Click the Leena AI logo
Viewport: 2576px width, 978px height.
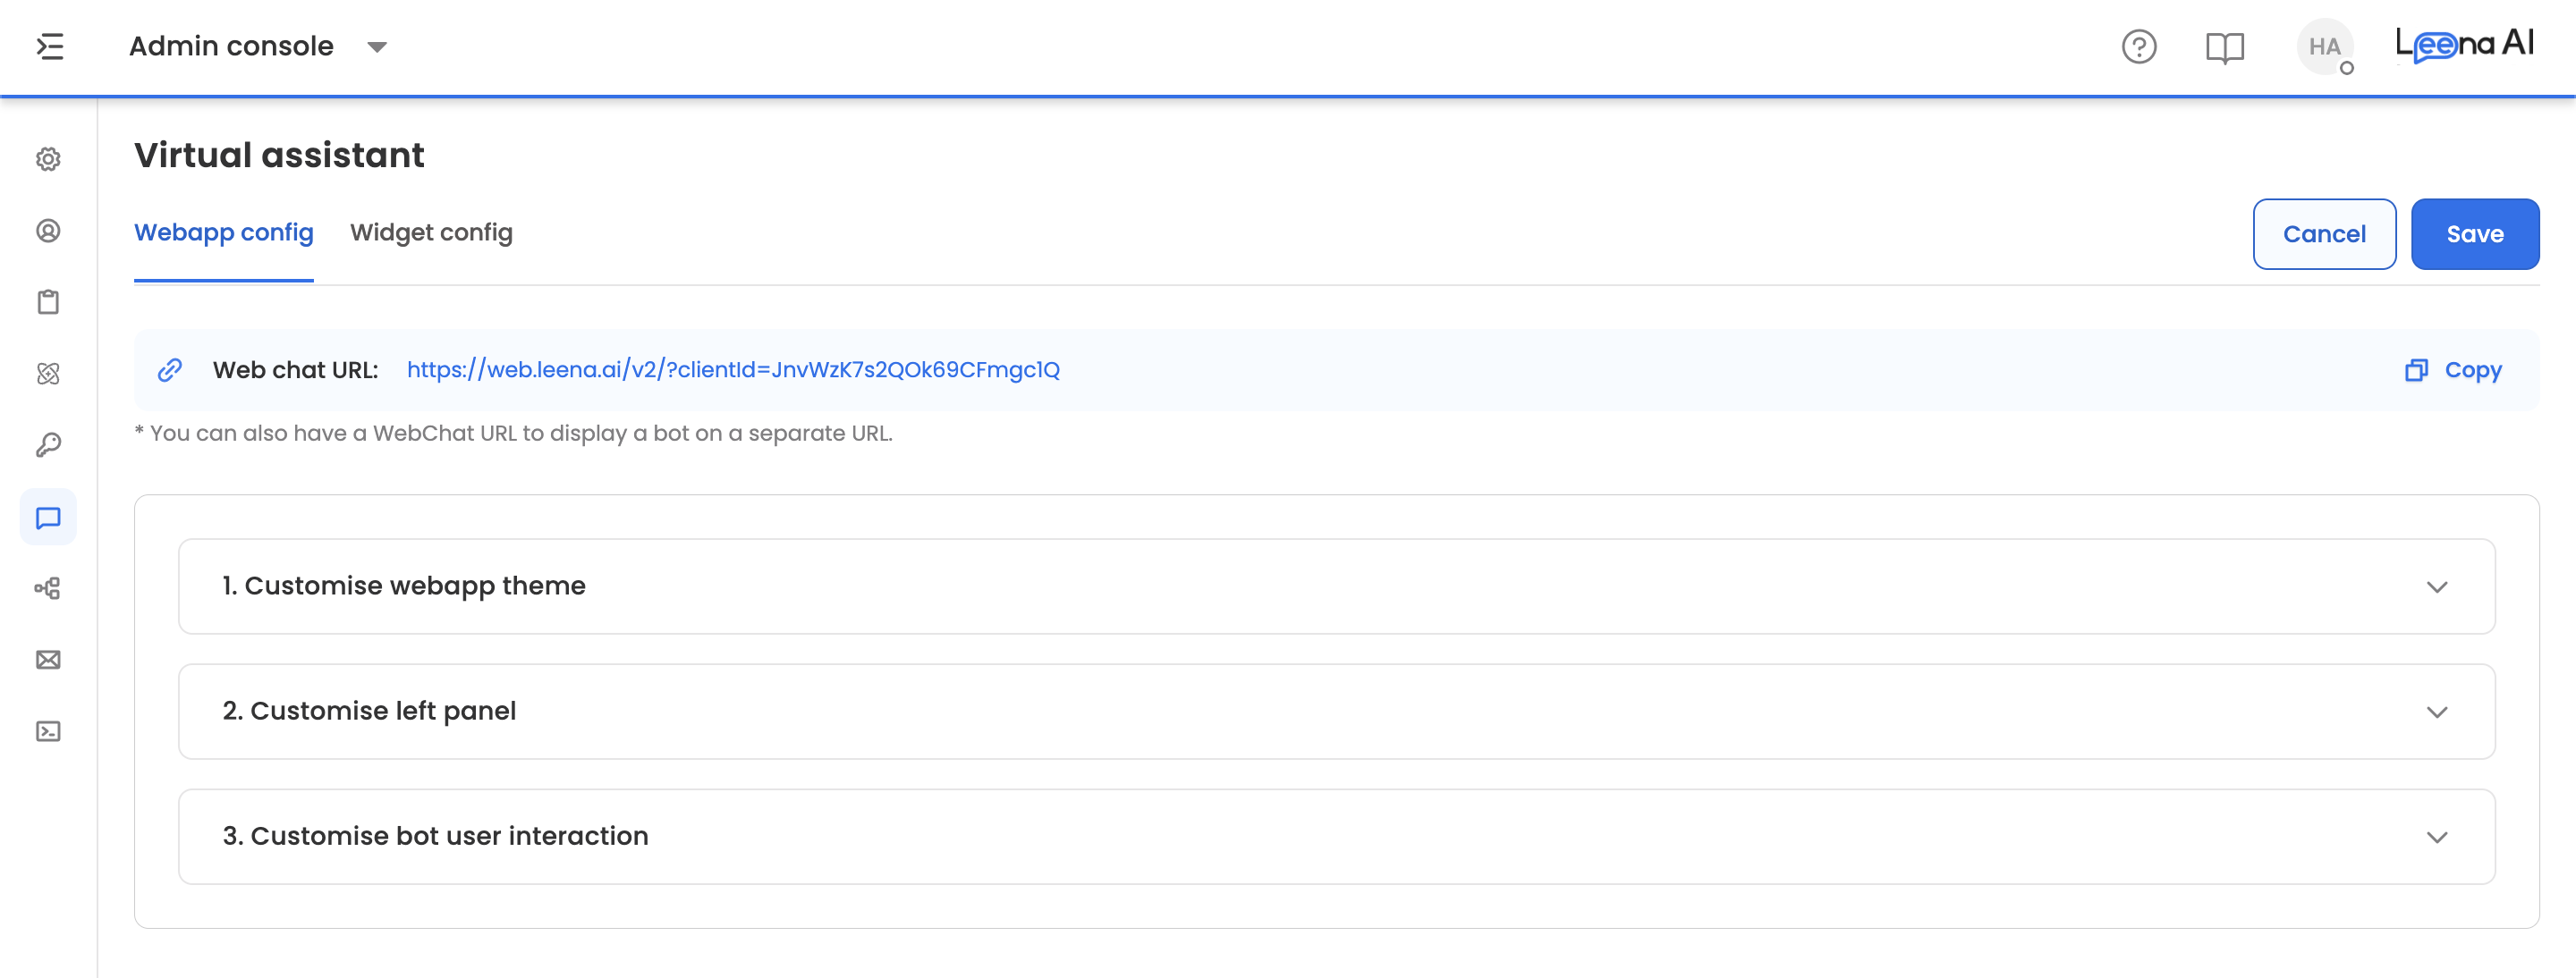click(x=2464, y=45)
